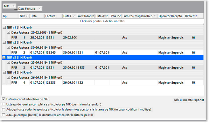
Task: Open differences icon in NIR 4 row
Action: point(194,83)
